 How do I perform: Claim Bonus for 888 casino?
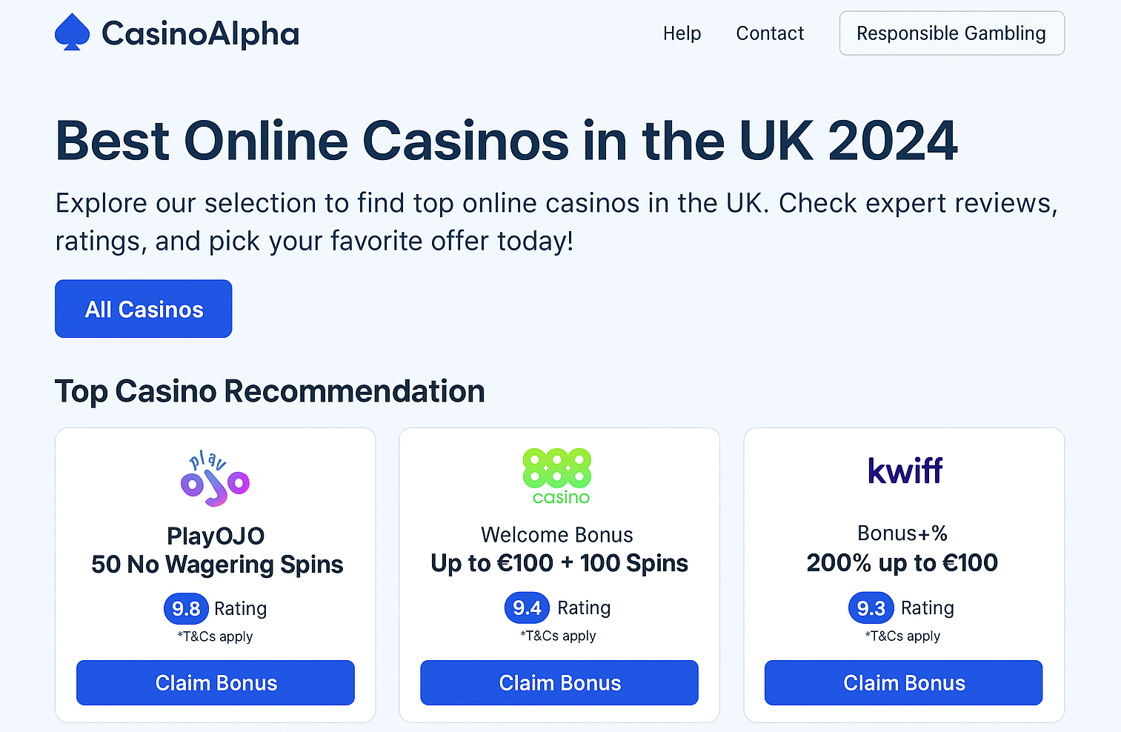point(559,683)
